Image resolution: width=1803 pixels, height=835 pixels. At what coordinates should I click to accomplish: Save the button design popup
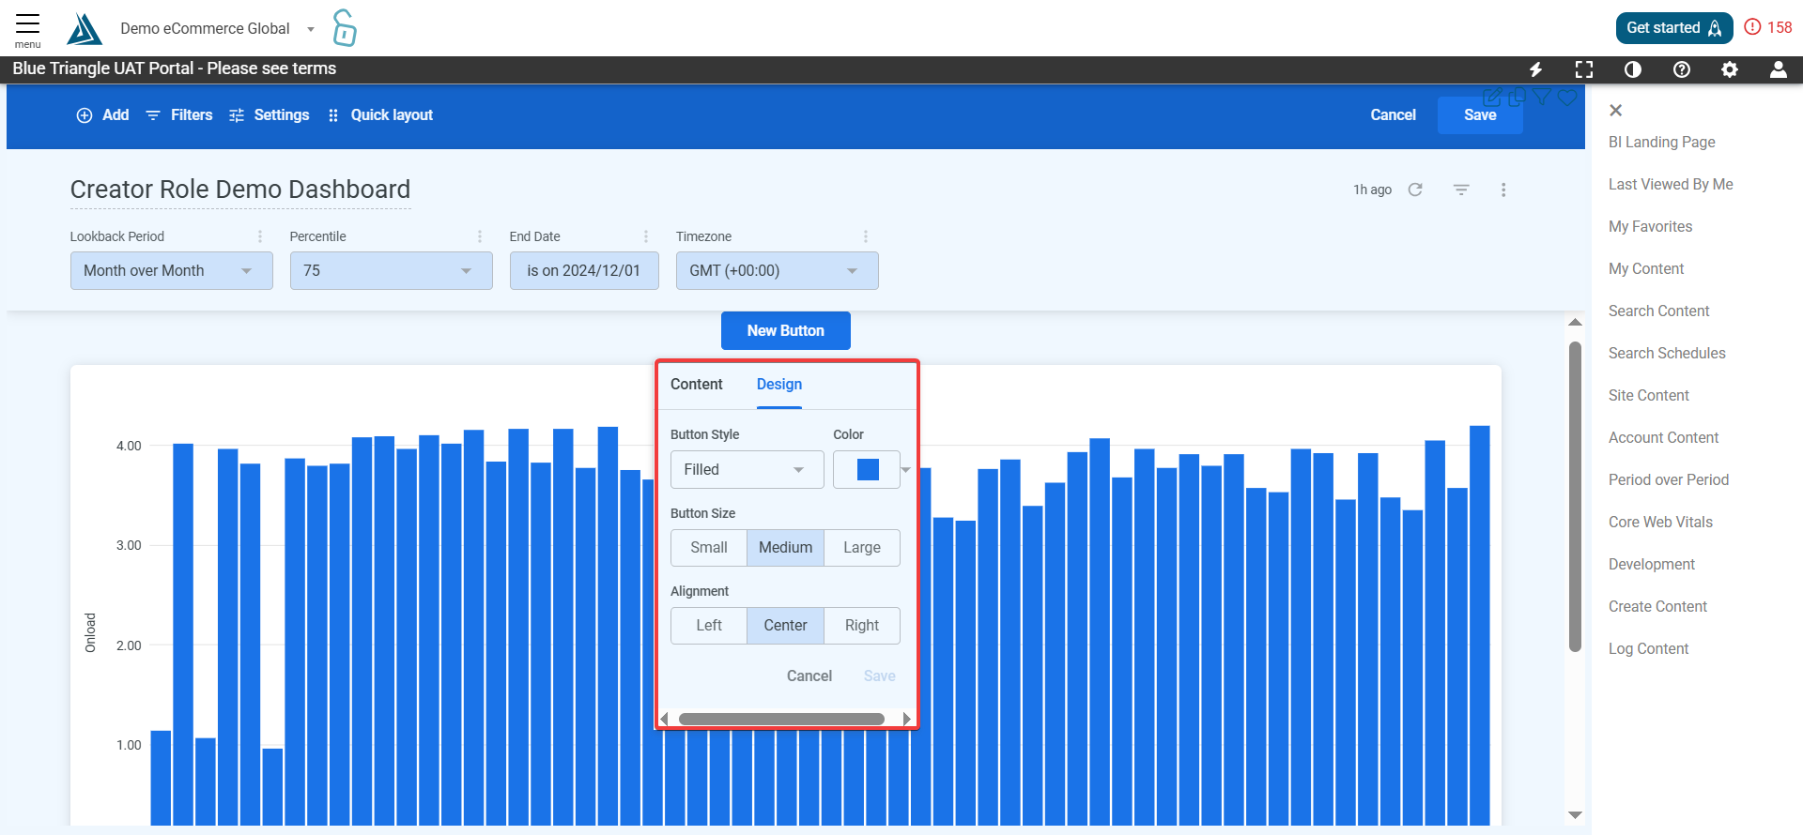880,676
